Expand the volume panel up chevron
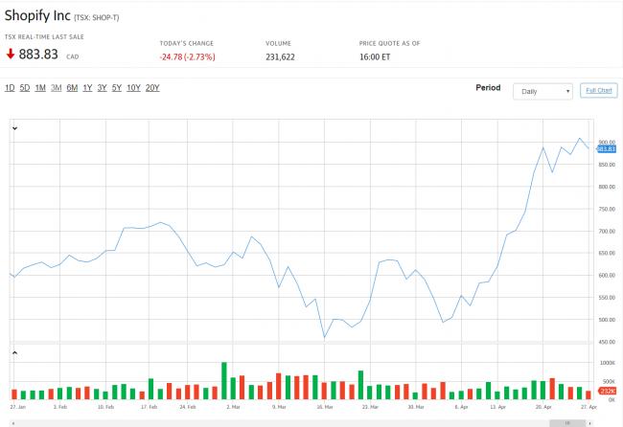Image resolution: width=623 pixels, height=427 pixels. 14,352
